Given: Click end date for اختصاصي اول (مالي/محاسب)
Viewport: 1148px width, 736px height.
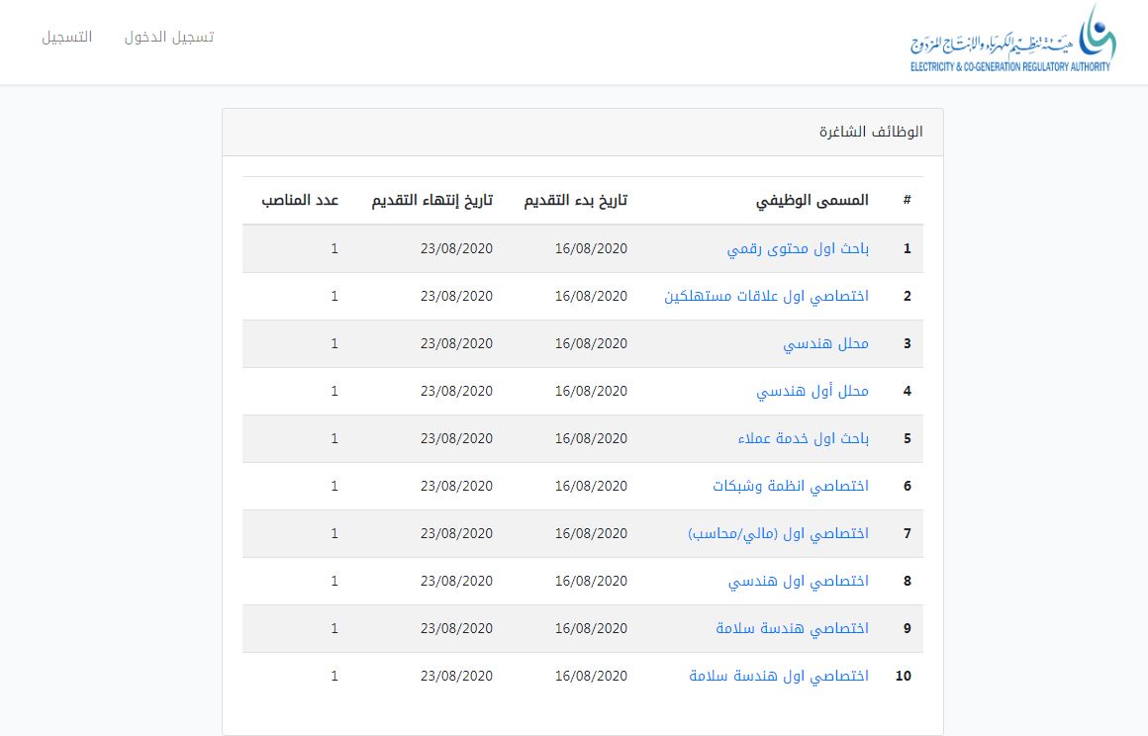Looking at the screenshot, I should (x=457, y=533).
